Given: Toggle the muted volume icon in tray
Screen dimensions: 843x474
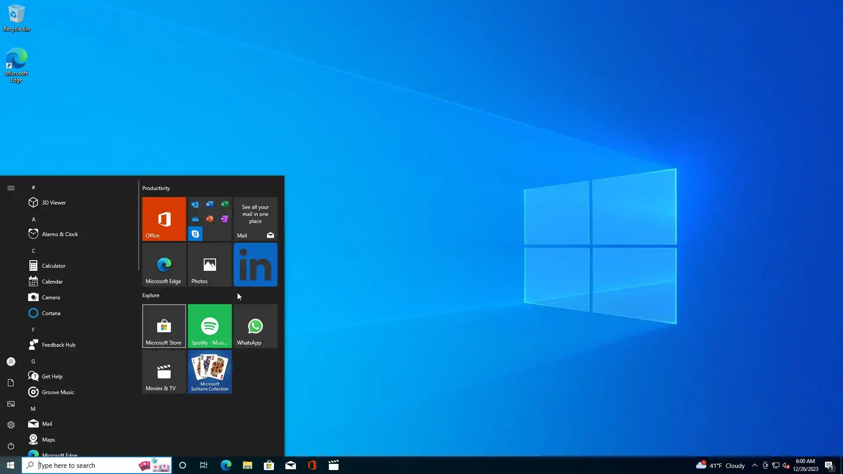Looking at the screenshot, I should coord(786,465).
